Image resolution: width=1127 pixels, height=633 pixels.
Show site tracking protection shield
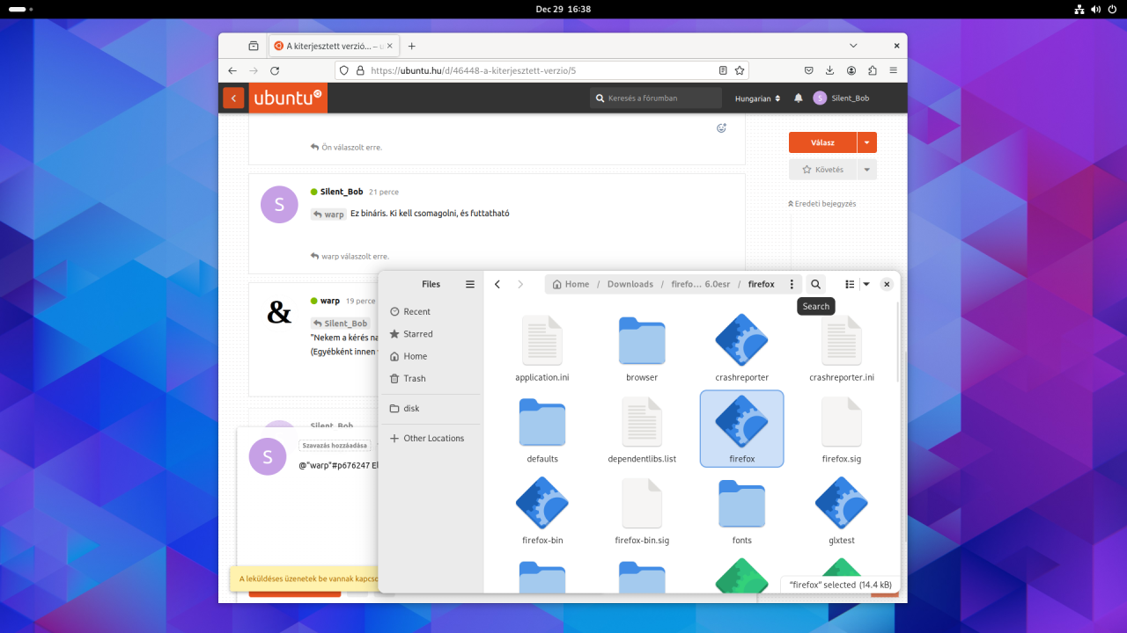(344, 70)
